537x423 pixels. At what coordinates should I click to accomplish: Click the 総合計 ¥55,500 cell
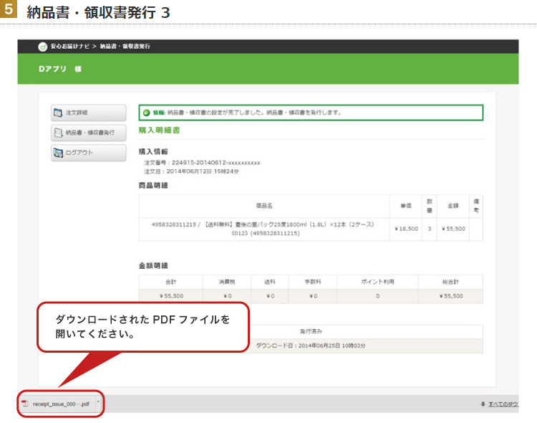454,295
